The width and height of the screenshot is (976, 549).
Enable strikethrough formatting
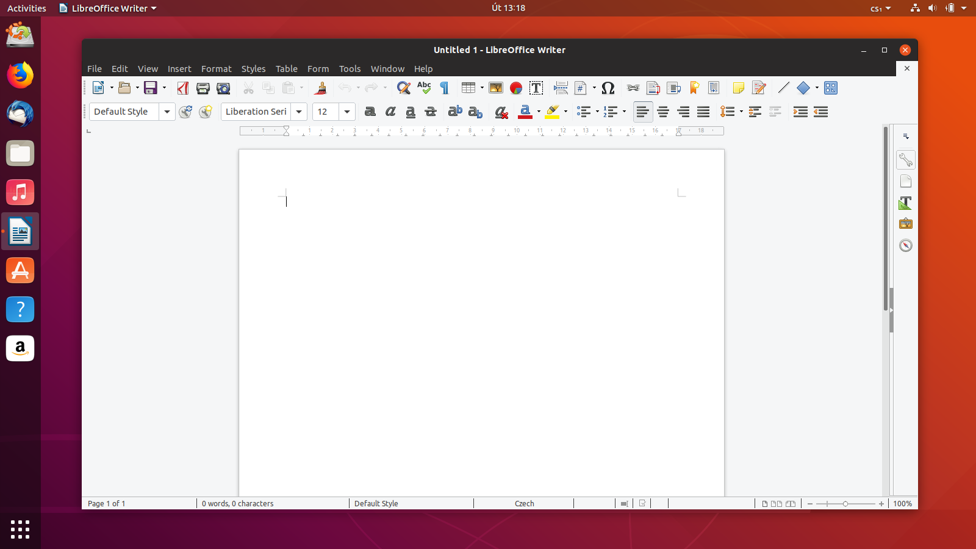(x=431, y=112)
